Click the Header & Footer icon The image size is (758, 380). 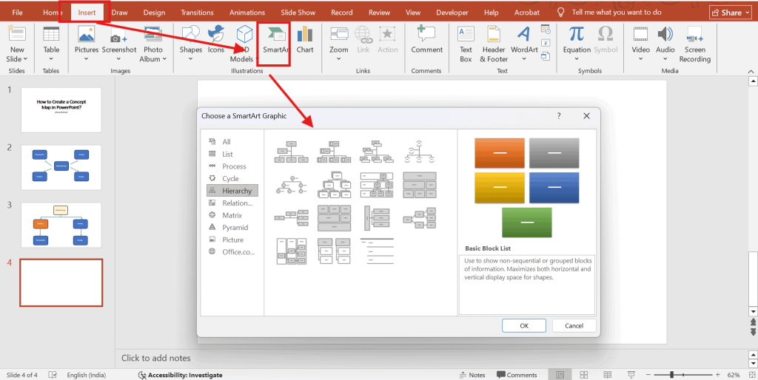[494, 44]
